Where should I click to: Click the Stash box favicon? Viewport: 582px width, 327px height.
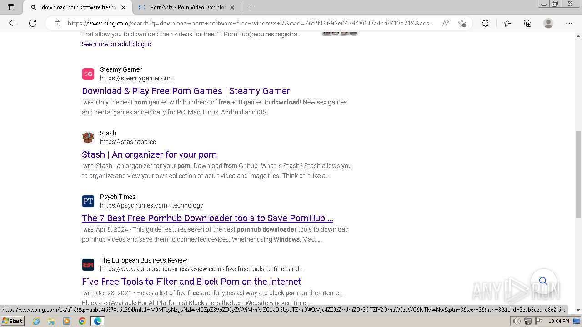pos(88,137)
